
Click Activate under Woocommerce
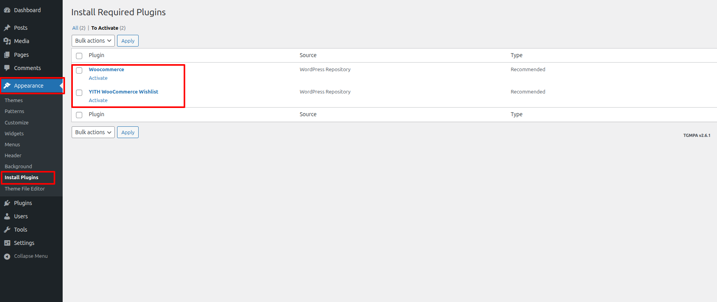(x=98, y=78)
